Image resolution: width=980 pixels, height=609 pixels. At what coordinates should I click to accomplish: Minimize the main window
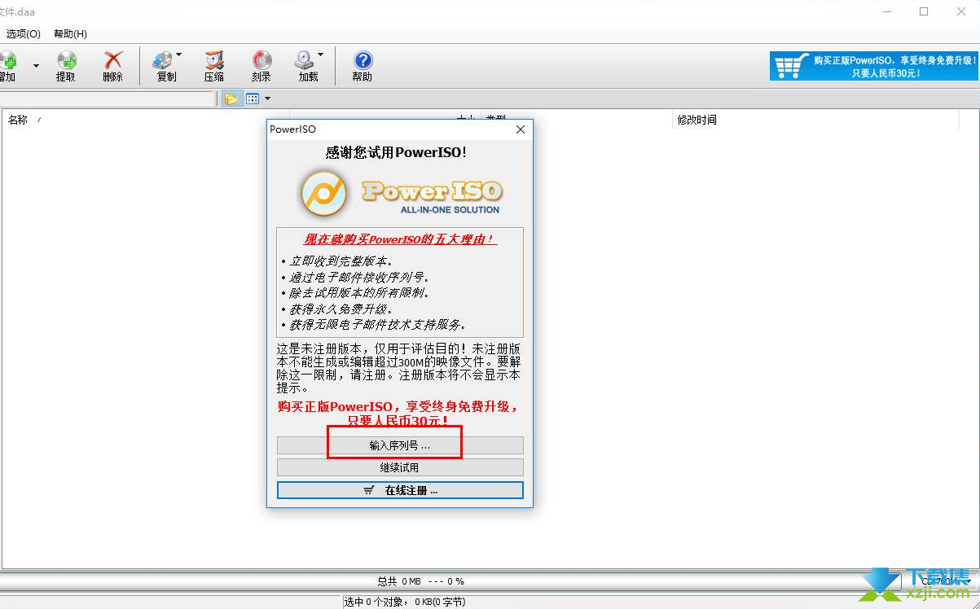click(x=887, y=11)
